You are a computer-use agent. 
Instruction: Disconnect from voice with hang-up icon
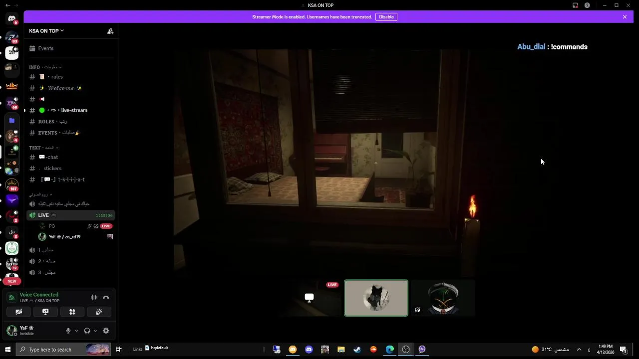tap(106, 297)
